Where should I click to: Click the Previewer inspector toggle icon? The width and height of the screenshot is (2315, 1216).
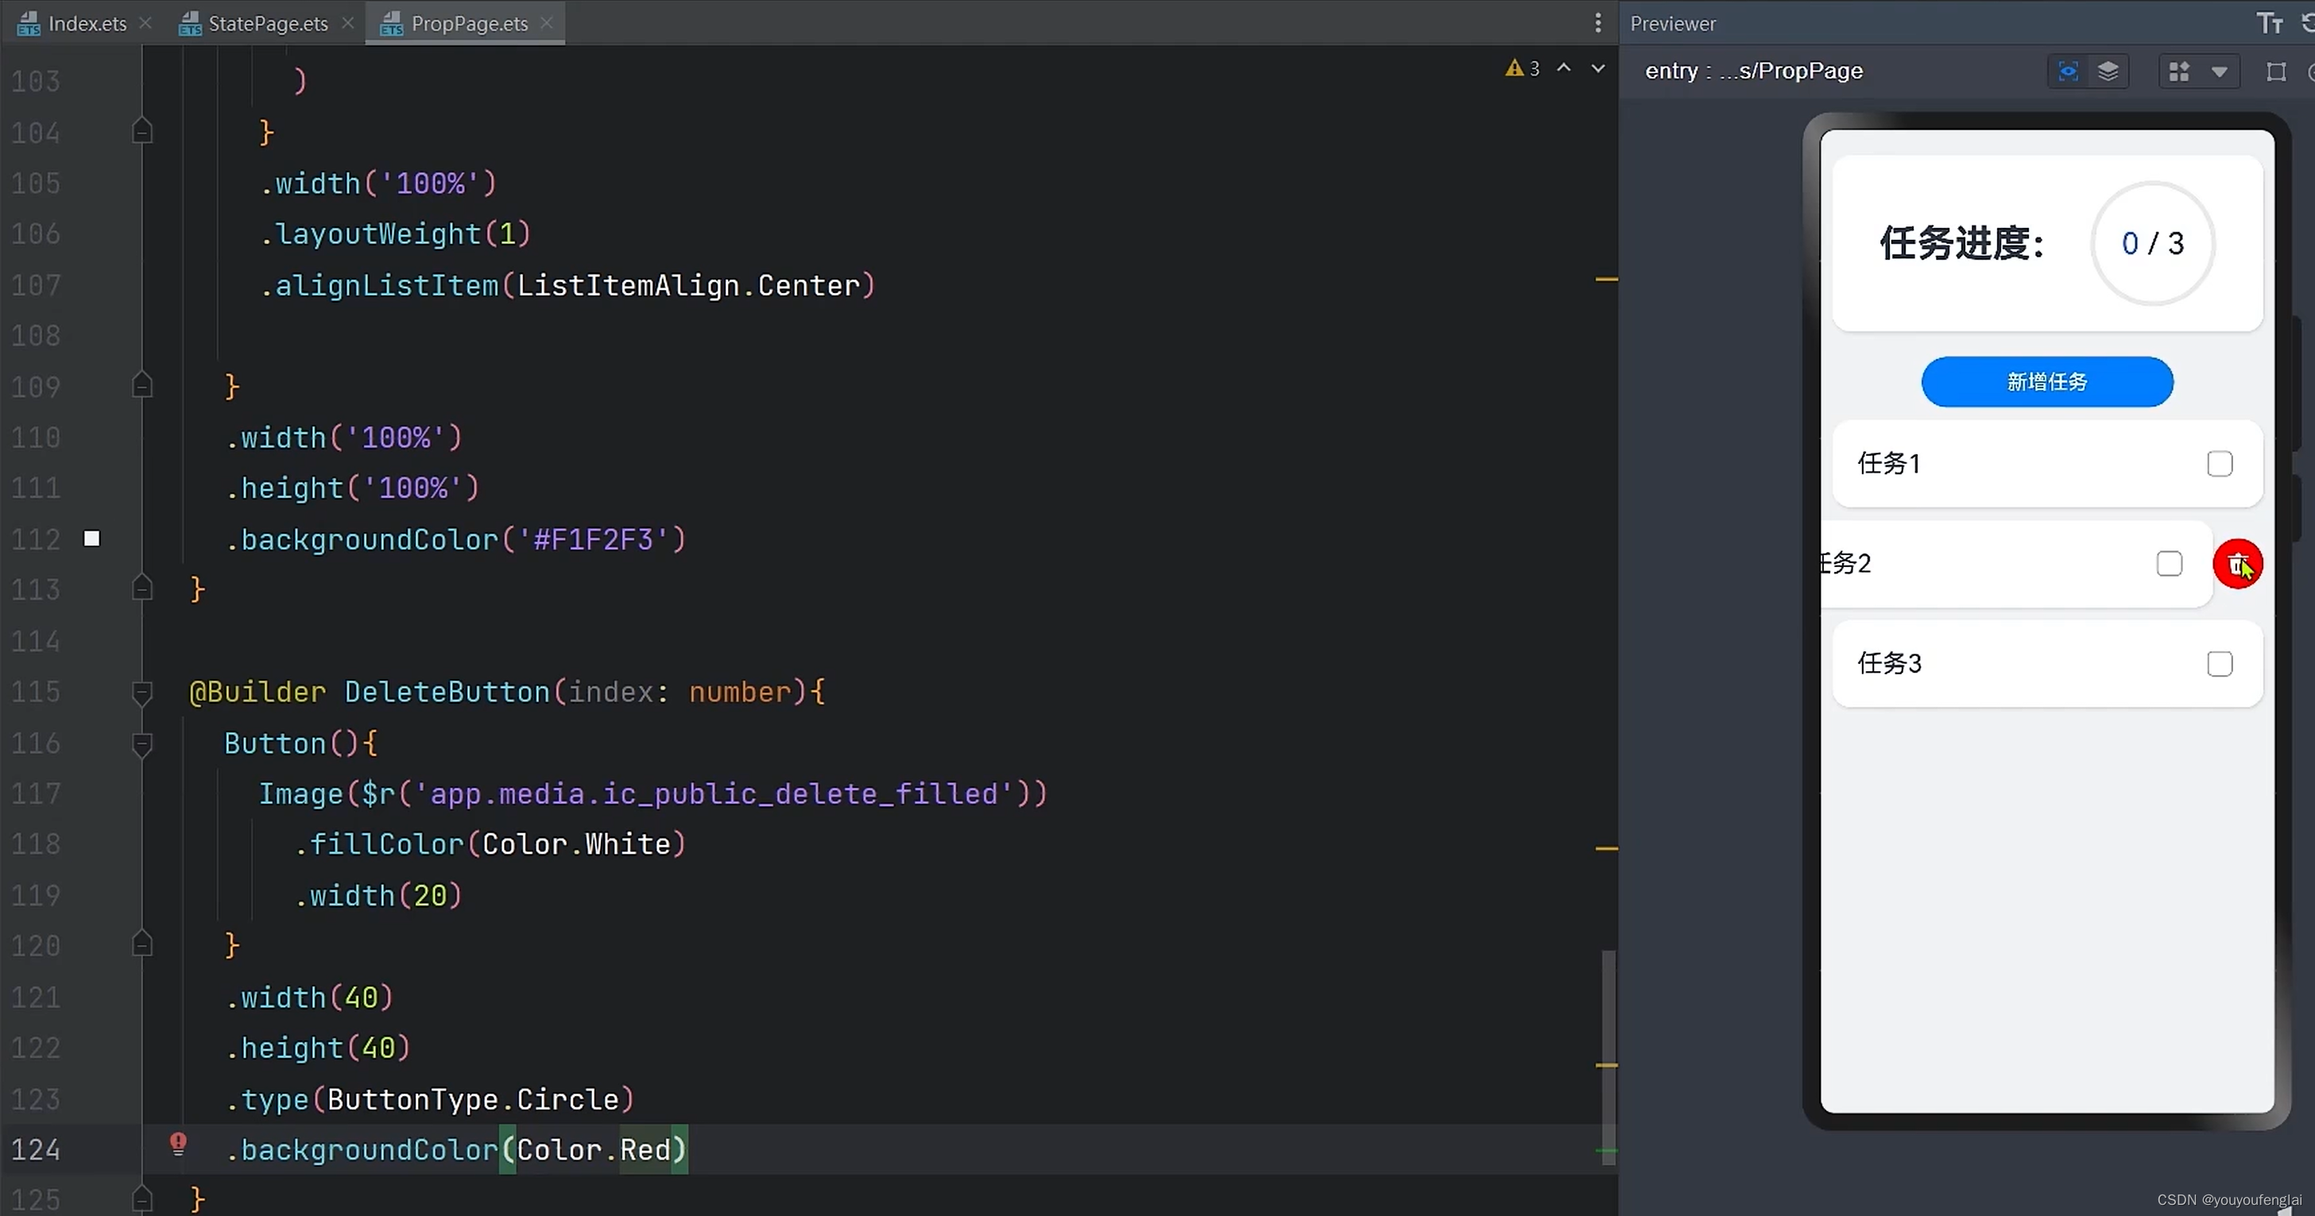[x=2067, y=72]
